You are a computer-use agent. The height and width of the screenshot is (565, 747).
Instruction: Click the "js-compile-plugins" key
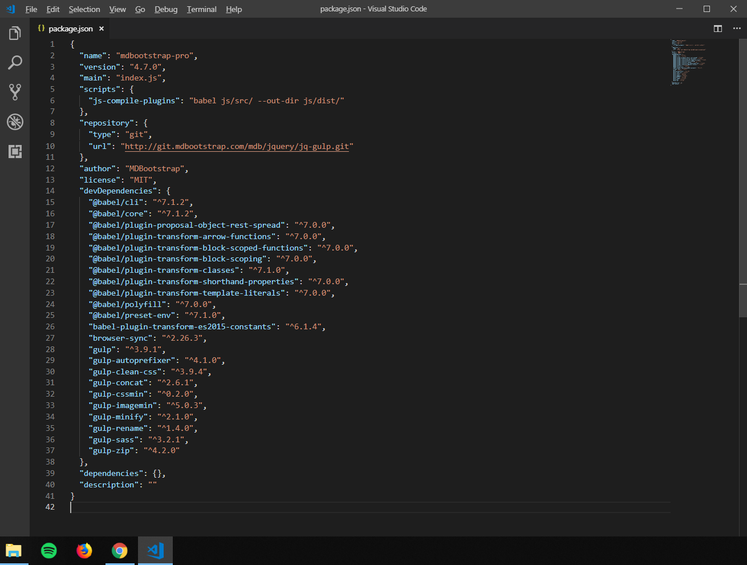coord(134,100)
